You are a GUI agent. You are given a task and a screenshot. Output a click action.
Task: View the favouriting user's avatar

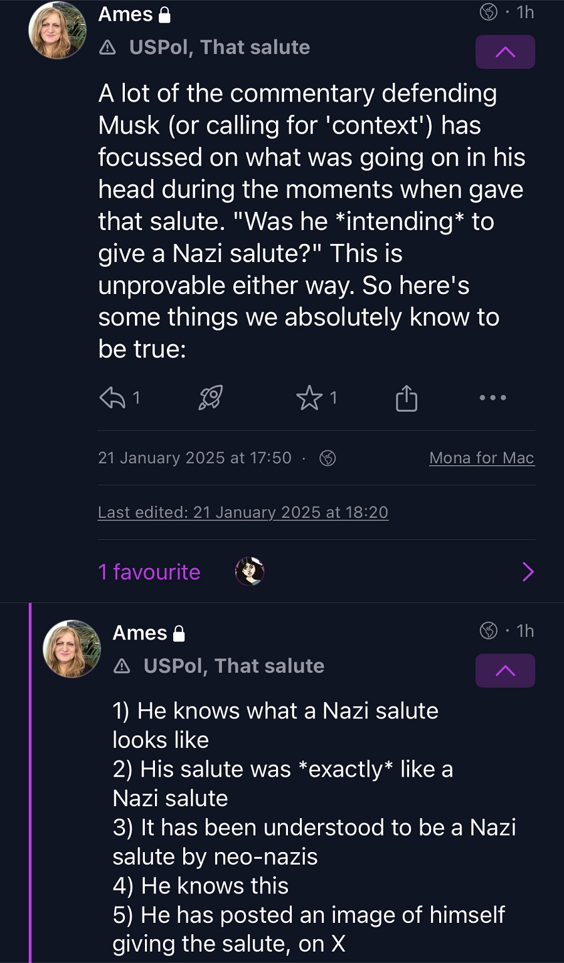coord(250,571)
